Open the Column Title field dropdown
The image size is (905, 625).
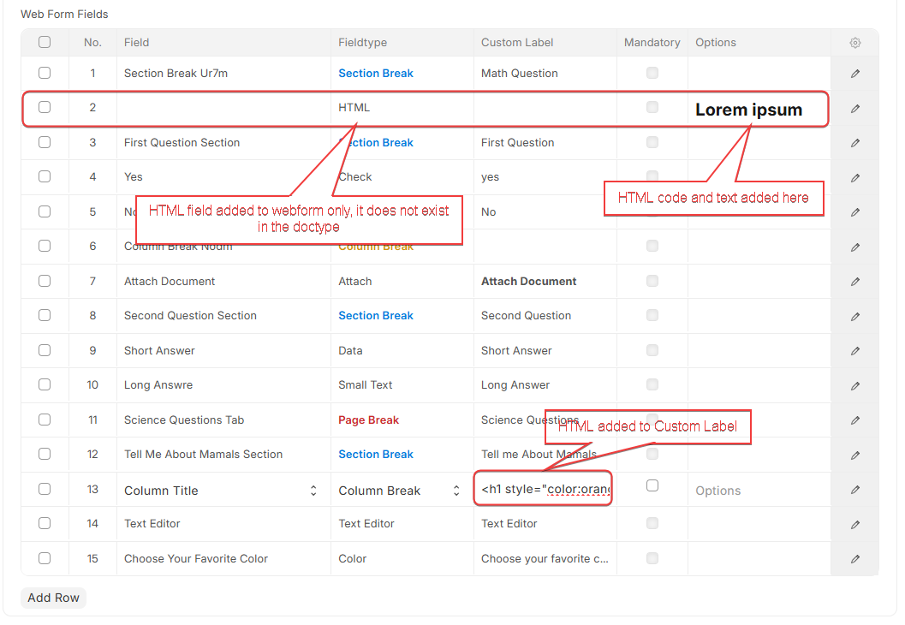click(x=222, y=491)
